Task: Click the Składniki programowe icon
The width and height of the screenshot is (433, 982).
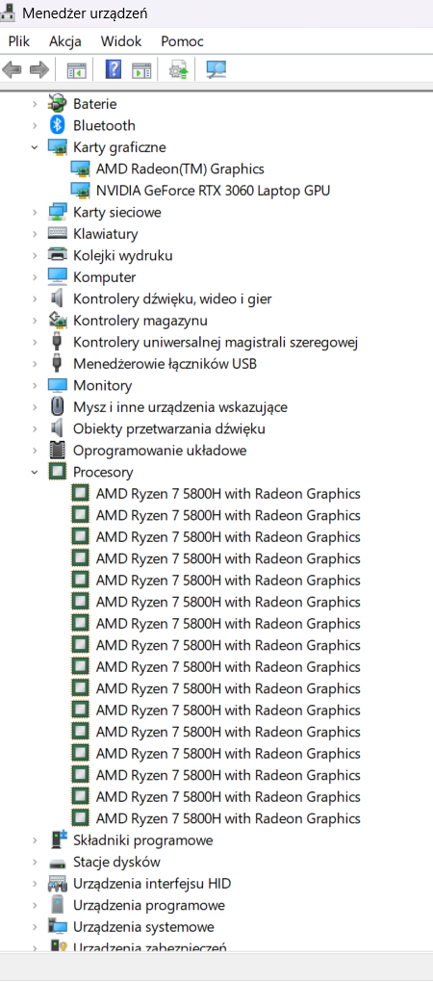Action: (58, 840)
